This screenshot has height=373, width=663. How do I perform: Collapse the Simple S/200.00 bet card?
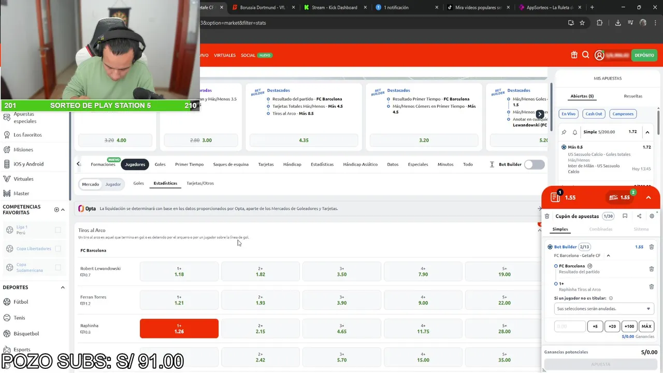pos(647,132)
